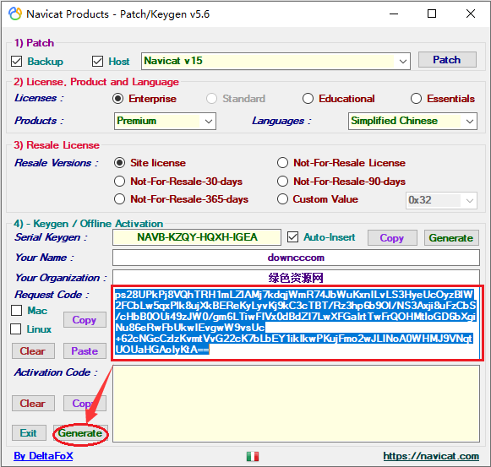Click the Italian flag icon
Image resolution: width=491 pixels, height=467 pixels.
click(x=253, y=456)
